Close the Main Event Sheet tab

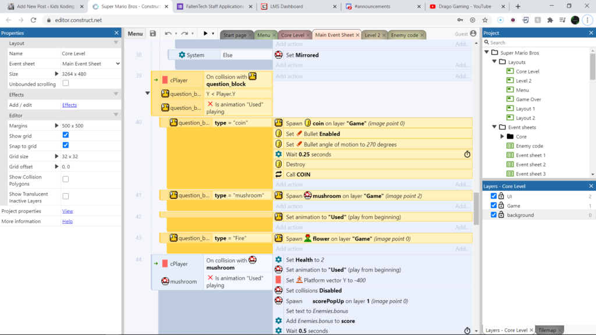[357, 35]
